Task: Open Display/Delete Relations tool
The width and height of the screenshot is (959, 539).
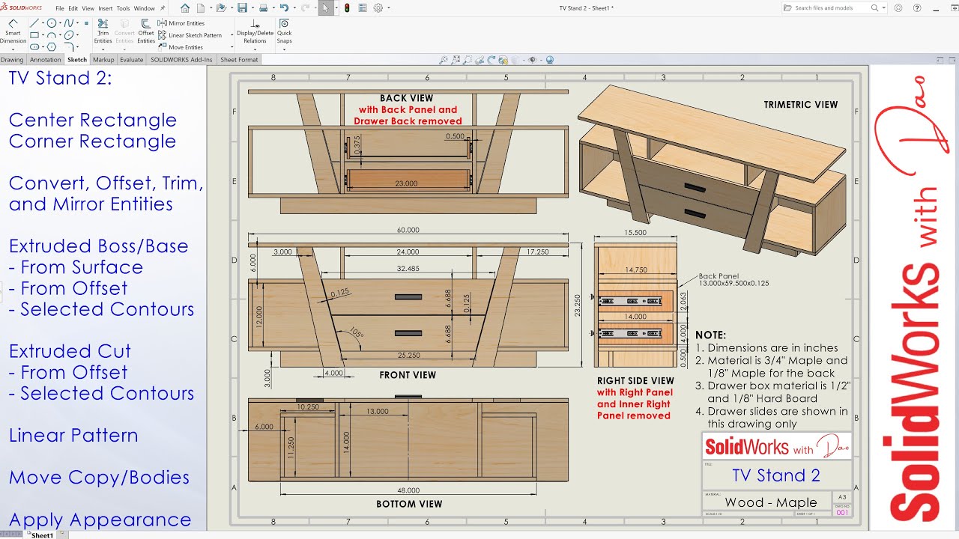Action: [x=255, y=31]
